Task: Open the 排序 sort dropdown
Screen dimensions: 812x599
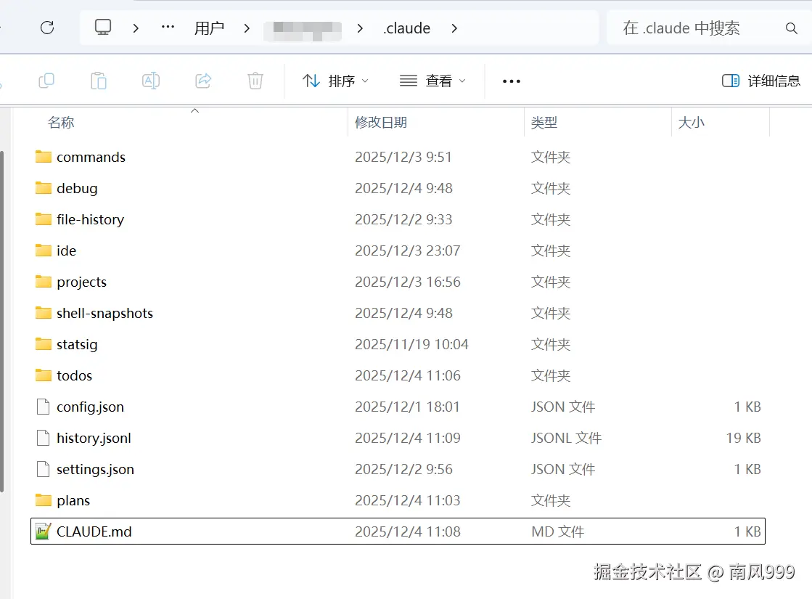Action: tap(335, 81)
